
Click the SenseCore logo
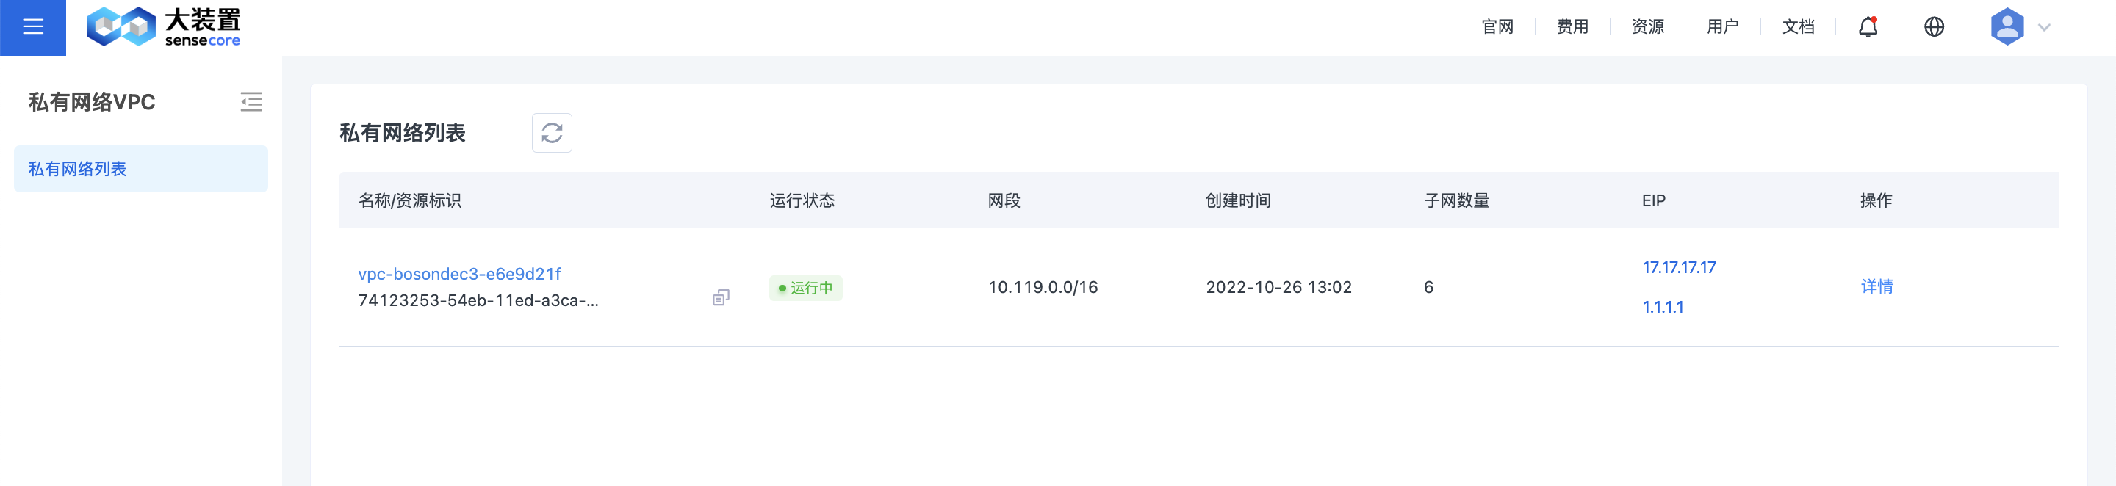(x=163, y=27)
